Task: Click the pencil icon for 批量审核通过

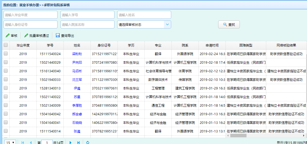Action: click(26, 35)
